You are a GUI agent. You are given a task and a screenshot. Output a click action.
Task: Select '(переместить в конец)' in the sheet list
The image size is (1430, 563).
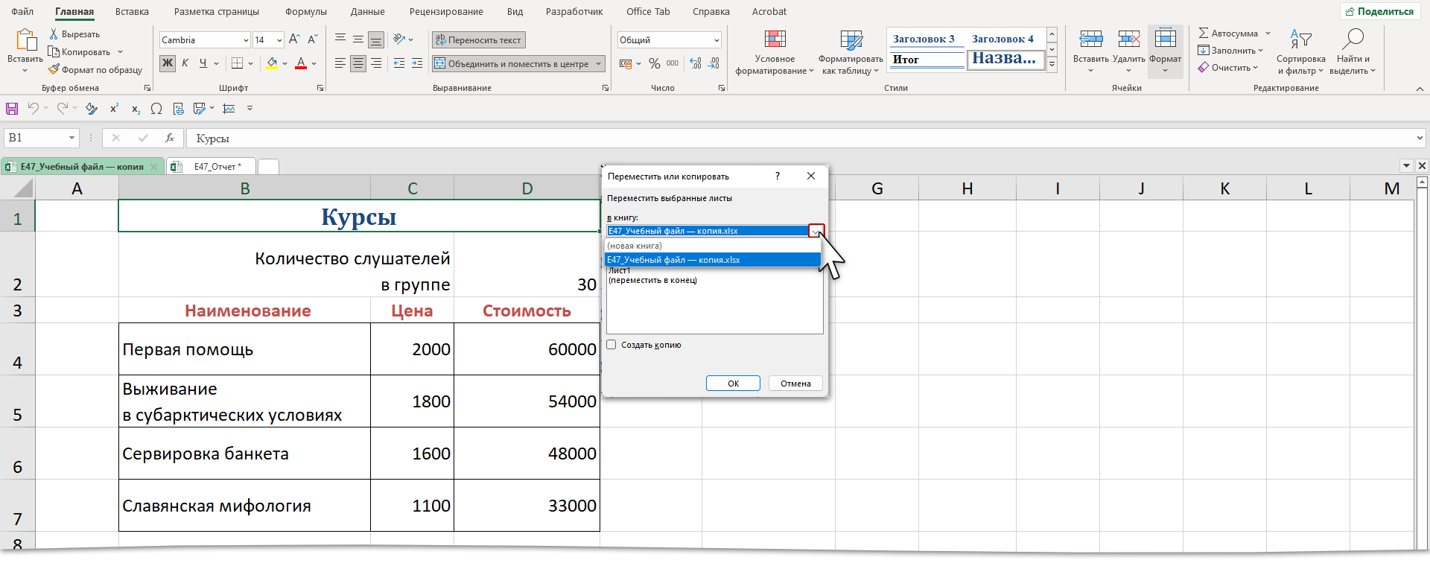click(652, 281)
